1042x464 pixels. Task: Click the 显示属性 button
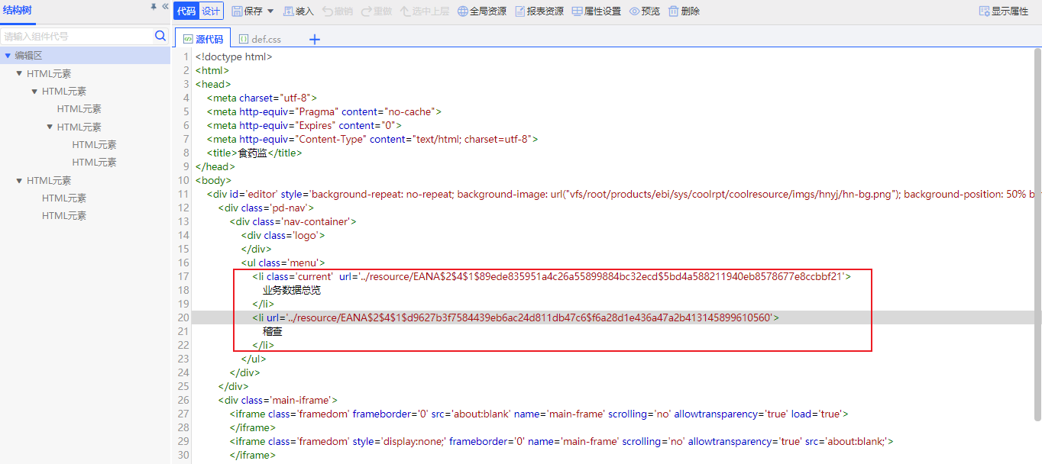click(x=1003, y=11)
